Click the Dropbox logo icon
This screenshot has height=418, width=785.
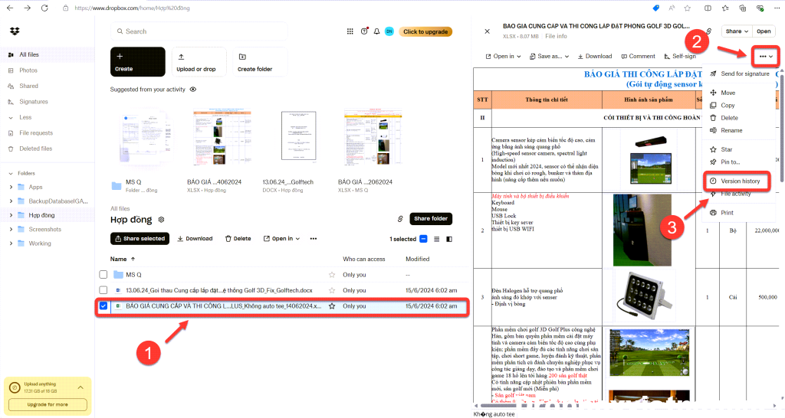[14, 31]
